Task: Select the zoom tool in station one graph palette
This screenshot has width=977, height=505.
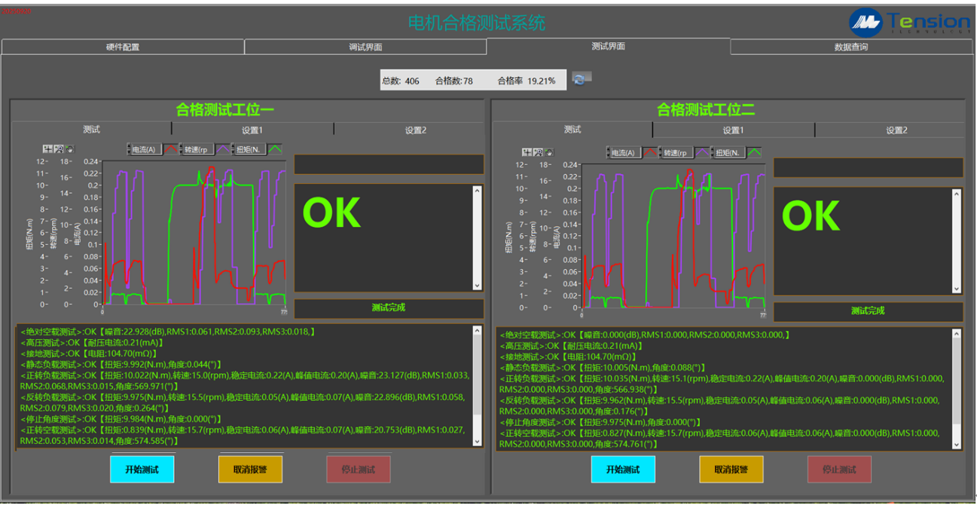Action: [59, 149]
